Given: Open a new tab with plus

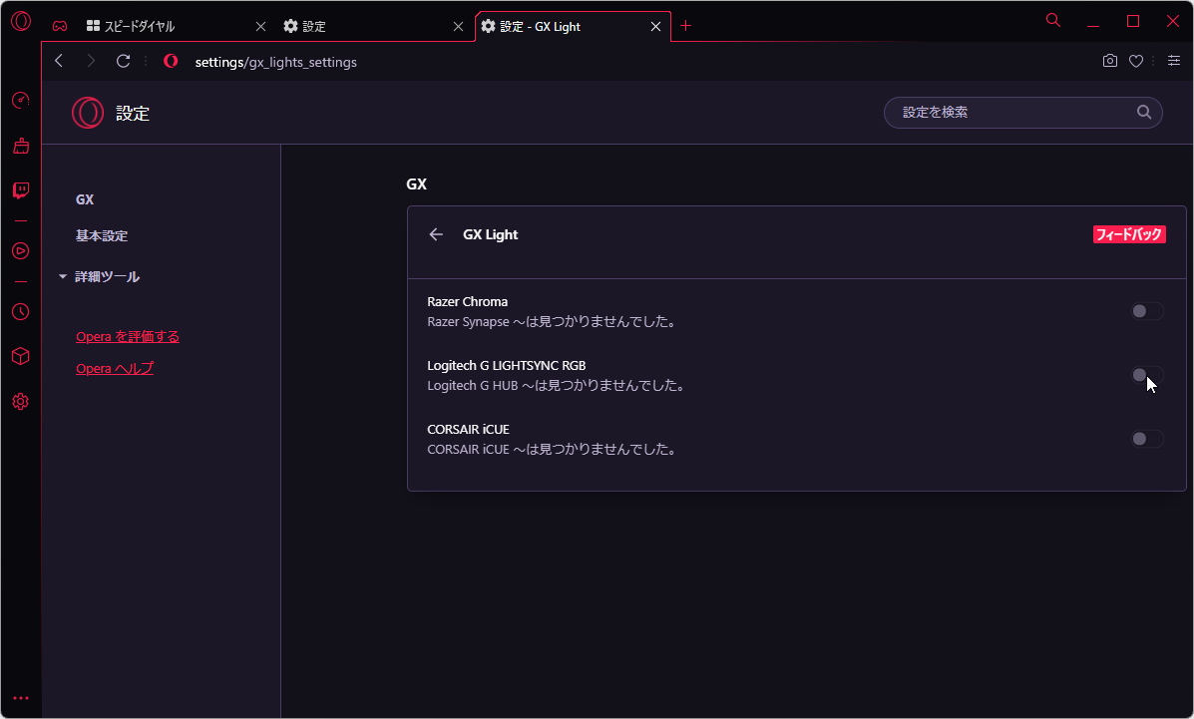Looking at the screenshot, I should click(x=685, y=26).
